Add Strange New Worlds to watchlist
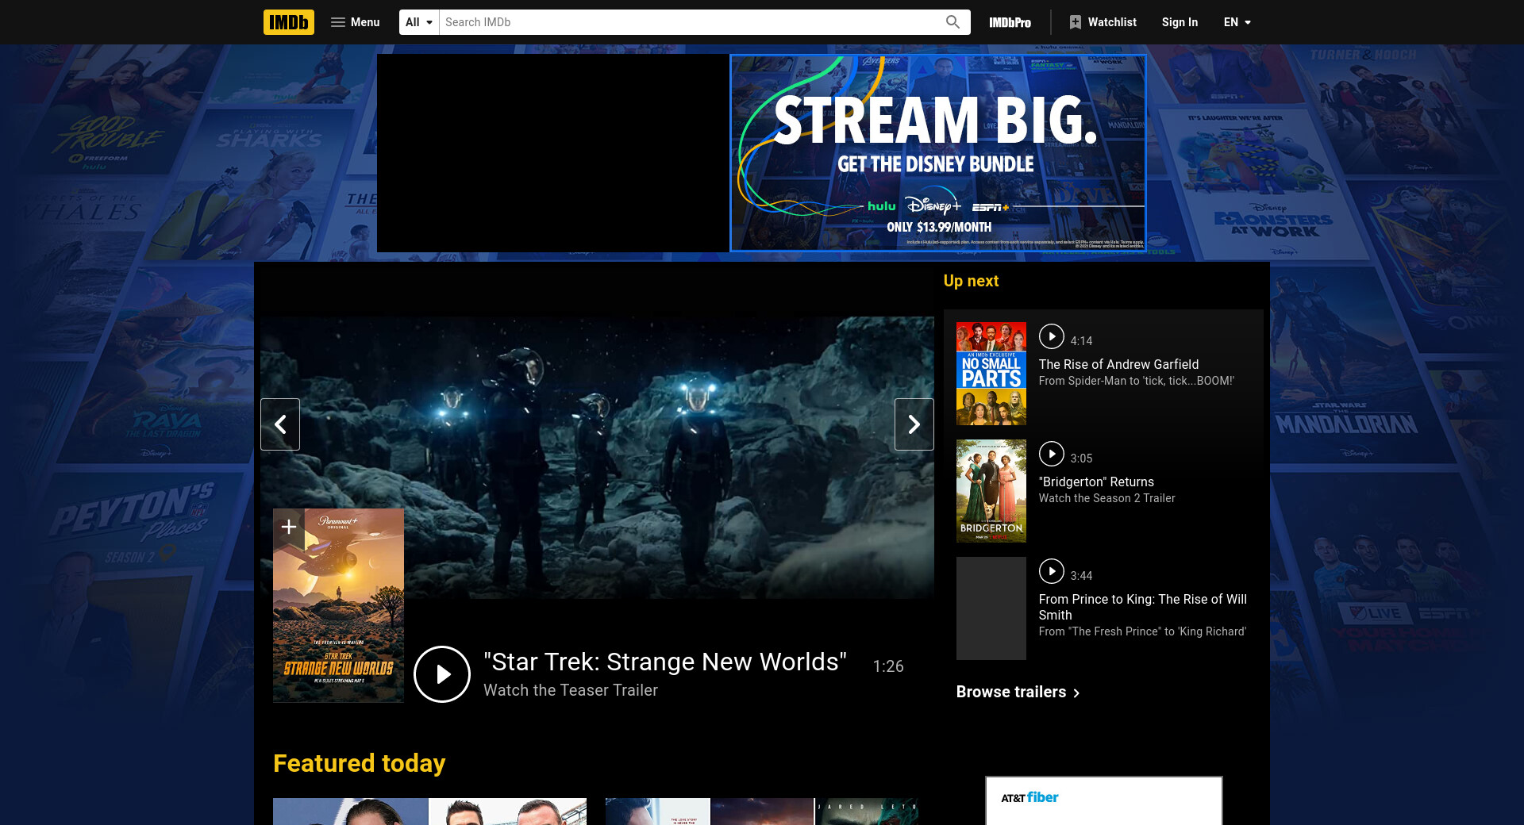Image resolution: width=1524 pixels, height=825 pixels. point(289,527)
